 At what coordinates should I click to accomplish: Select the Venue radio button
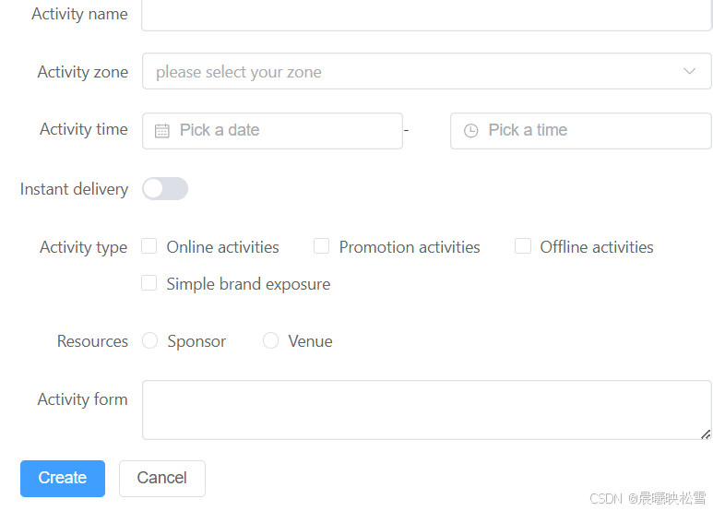(270, 340)
